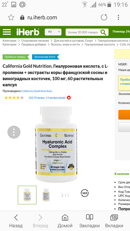
Task: Focus the search field Более 30 000 товаров
Action: [82, 32]
